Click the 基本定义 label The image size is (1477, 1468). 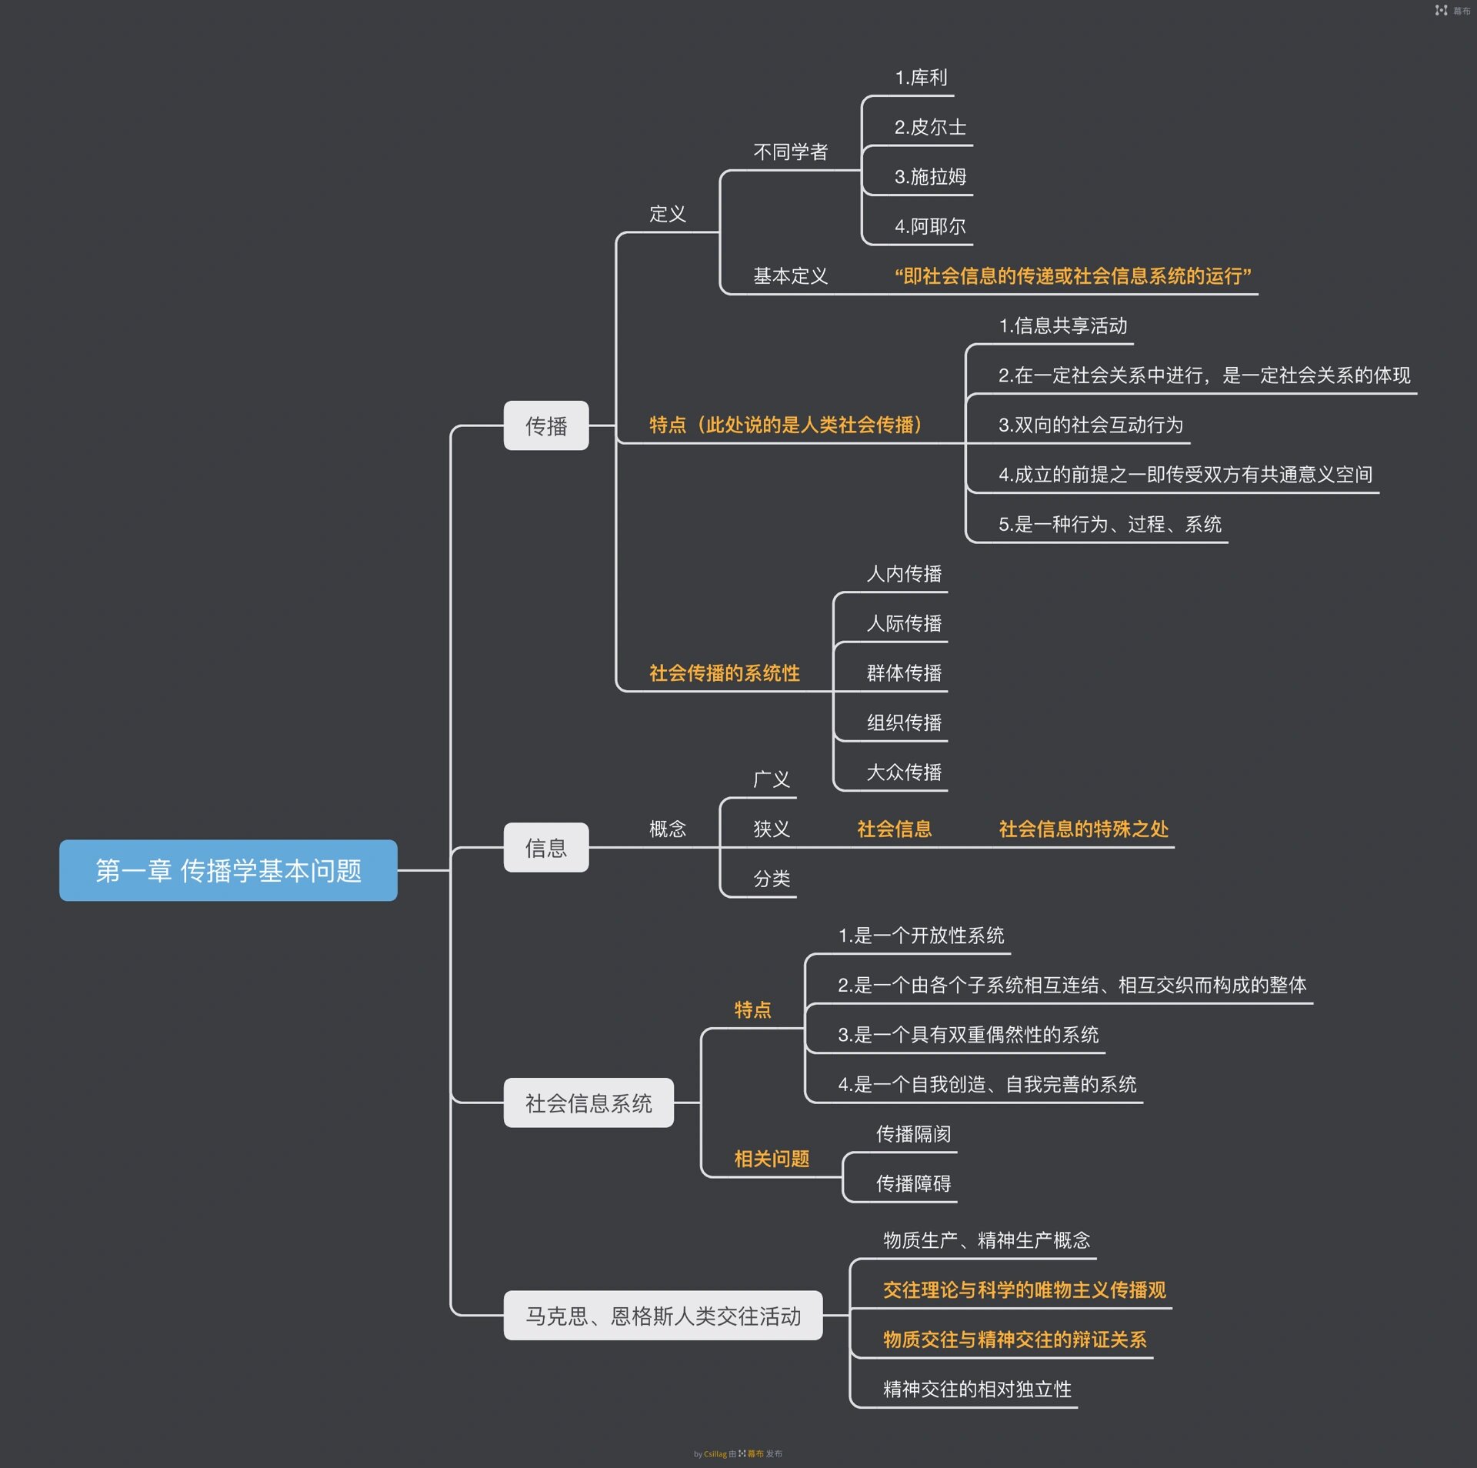point(790,275)
